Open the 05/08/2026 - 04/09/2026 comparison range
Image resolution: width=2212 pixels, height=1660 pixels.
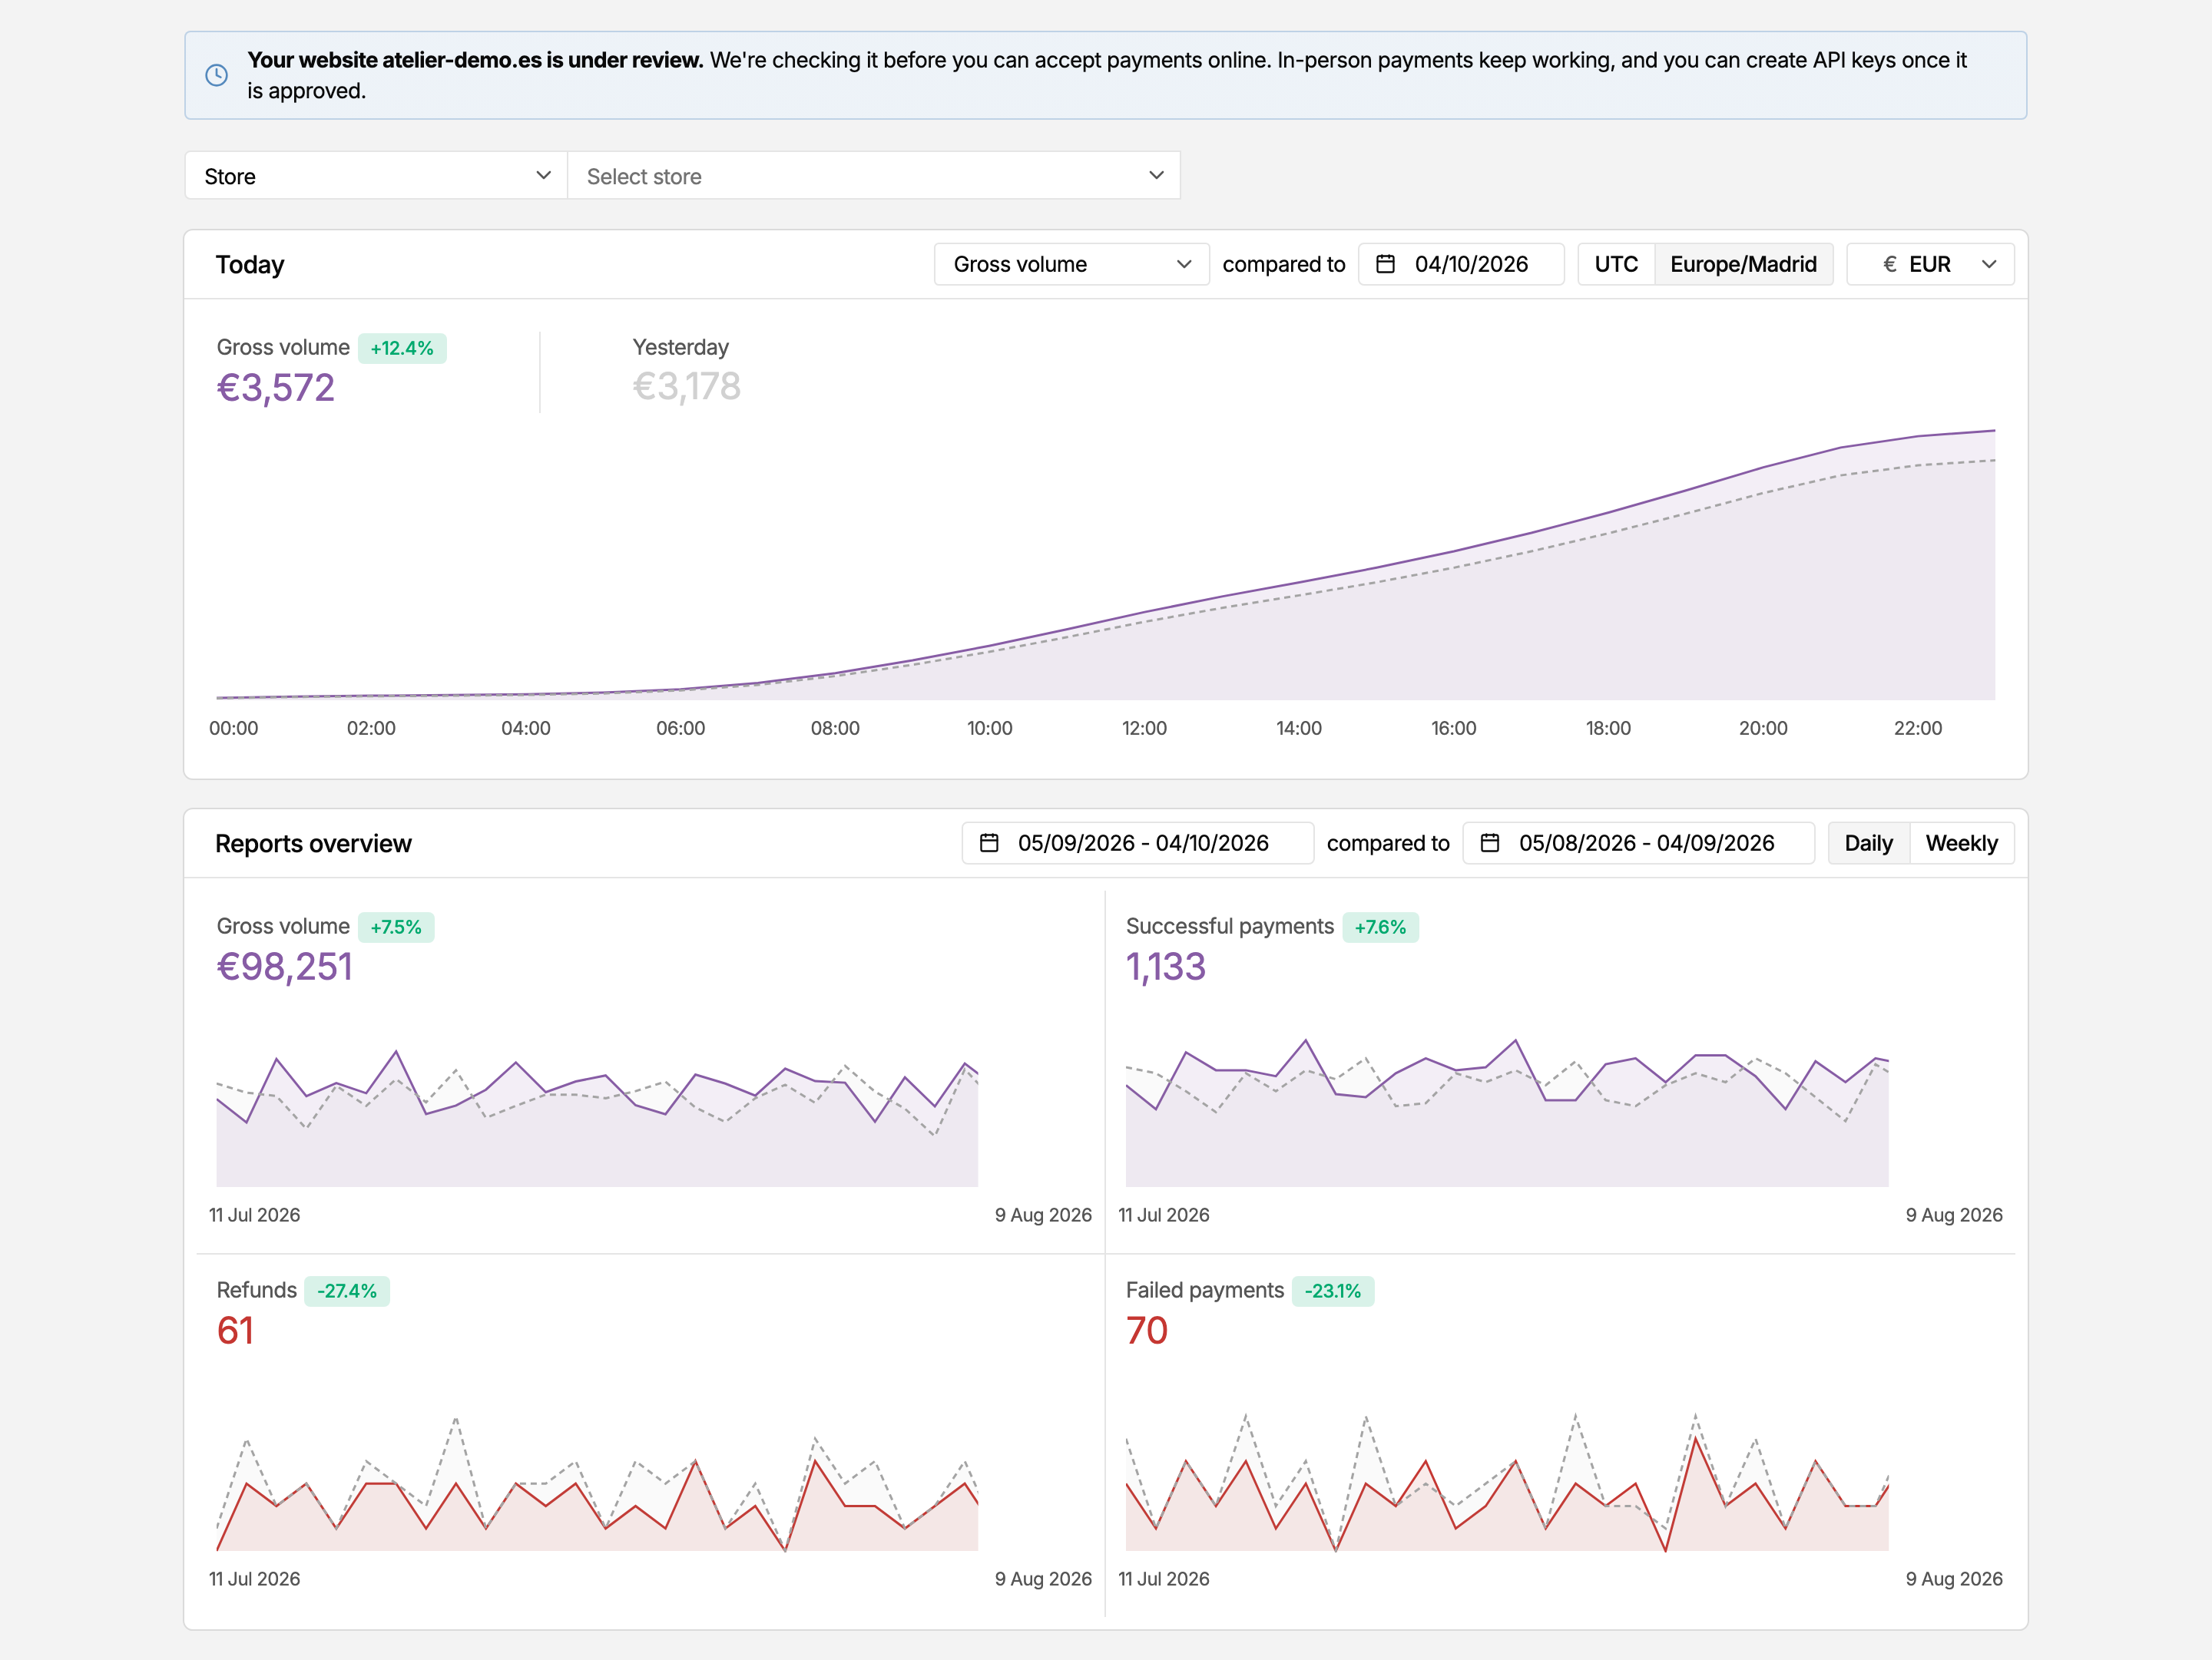pos(1638,842)
